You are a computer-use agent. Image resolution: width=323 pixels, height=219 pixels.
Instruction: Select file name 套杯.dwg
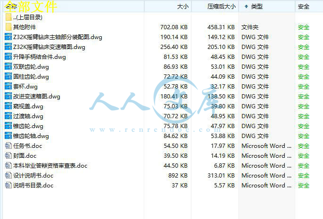tap(25, 87)
